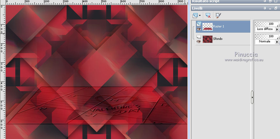This screenshot has height=139, width=280.
Task: Restore the Livelli panel
Action: [276, 8]
